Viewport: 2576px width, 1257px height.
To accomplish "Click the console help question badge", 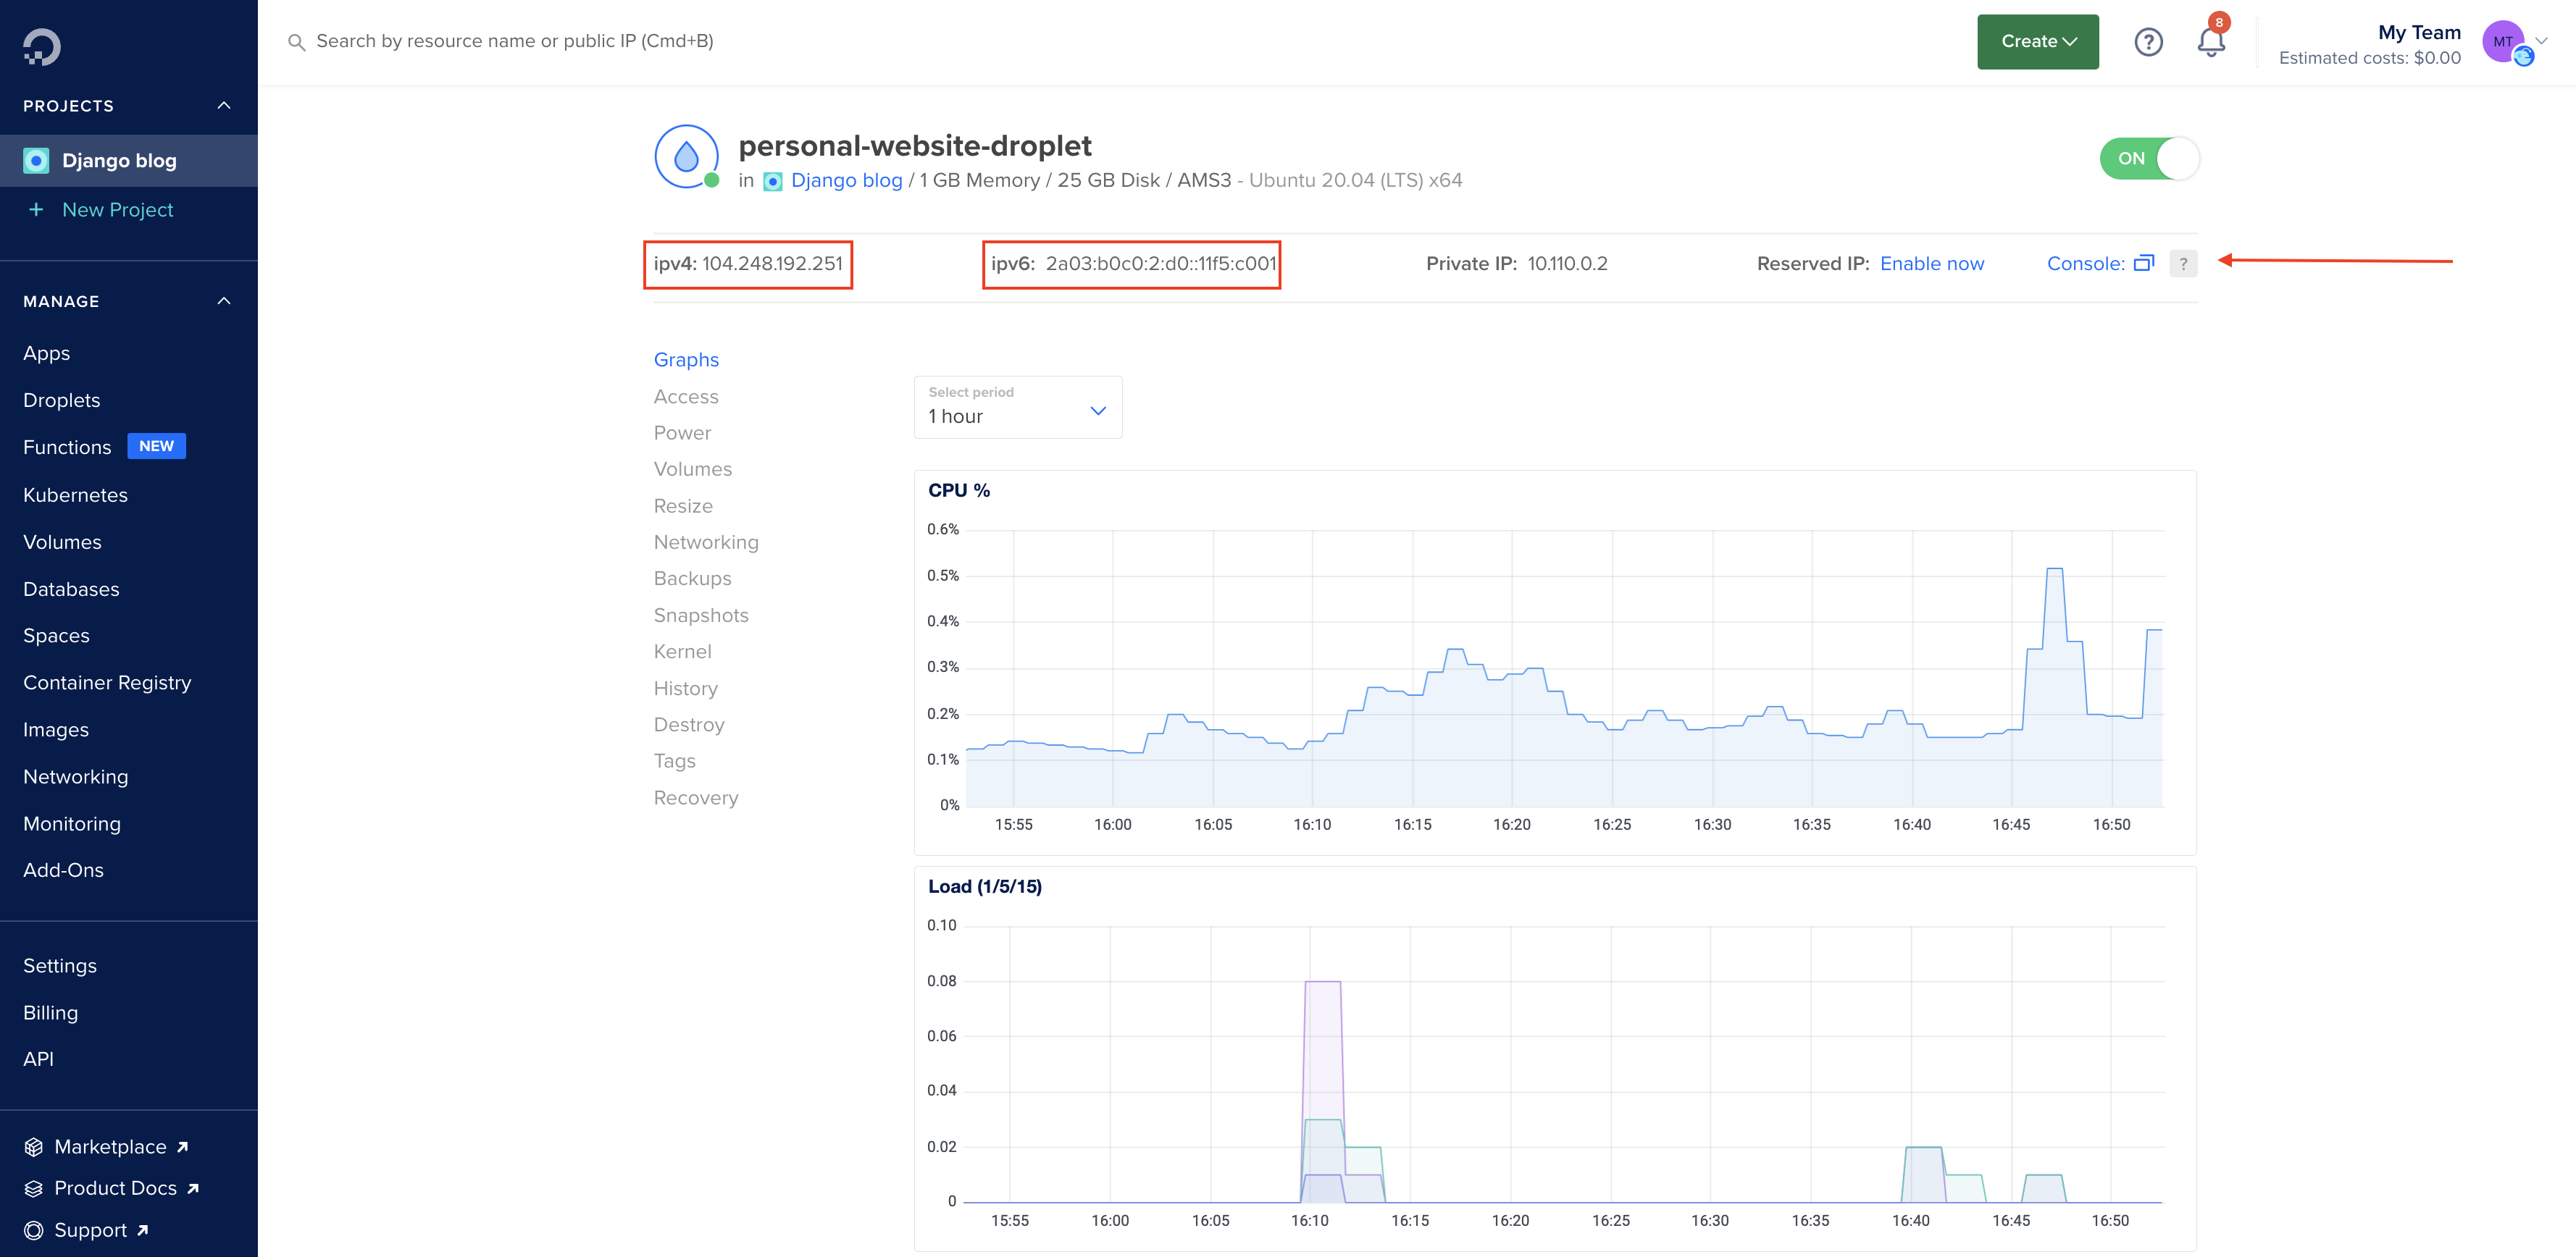I will [x=2183, y=264].
